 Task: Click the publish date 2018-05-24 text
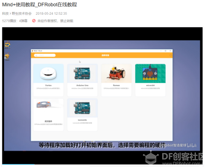(x=51, y=14)
